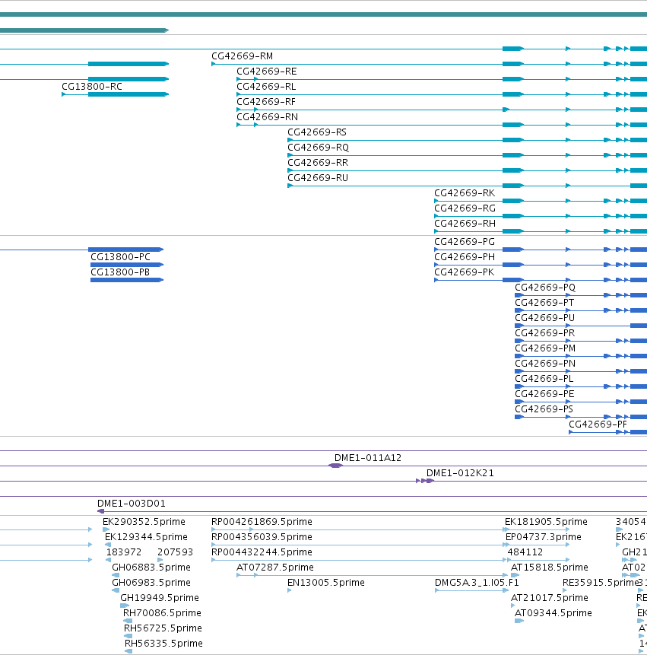Click the purple DME1-011A12 feature glyph
The height and width of the screenshot is (655, 647).
(x=335, y=466)
